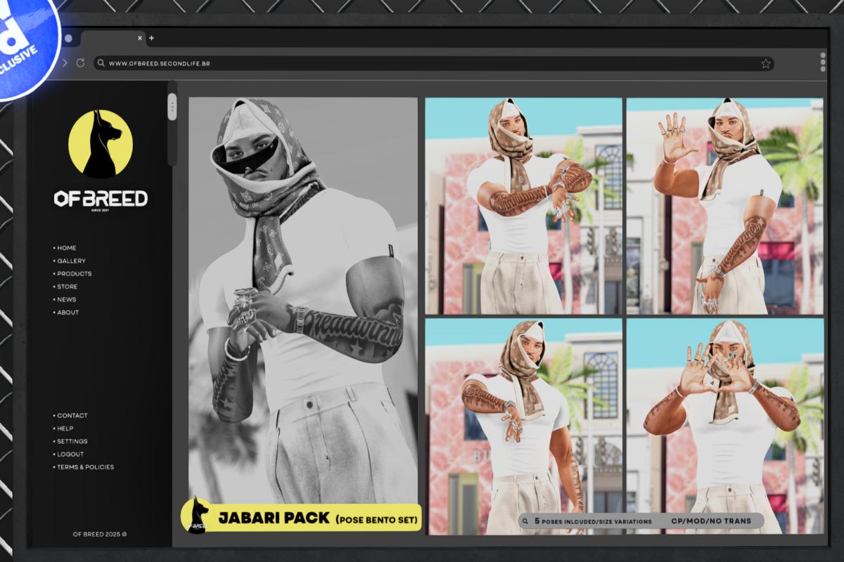Open Terms & Policies link
Viewport: 844px width, 562px height.
(x=85, y=466)
